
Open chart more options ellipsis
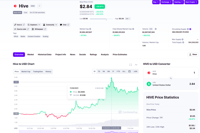(136, 65)
